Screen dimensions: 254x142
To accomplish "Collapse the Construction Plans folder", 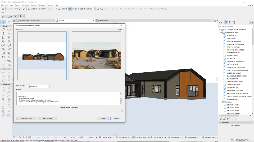I will click(x=221, y=33).
